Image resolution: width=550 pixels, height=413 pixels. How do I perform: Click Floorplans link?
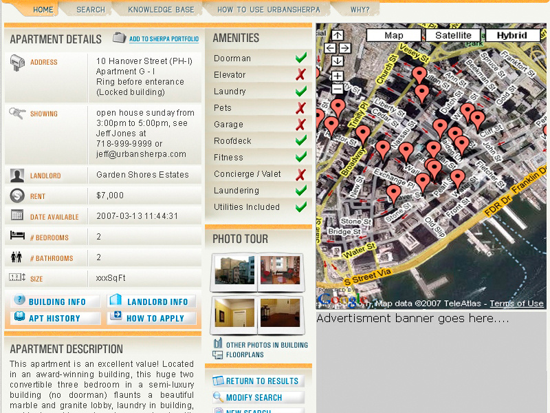click(x=245, y=354)
